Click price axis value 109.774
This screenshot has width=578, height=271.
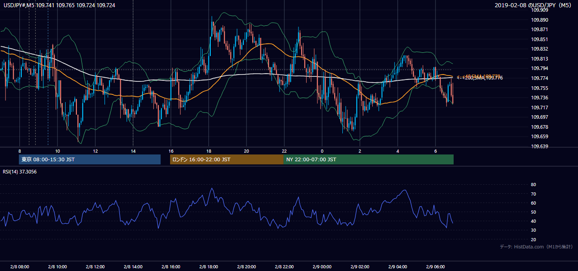(x=540, y=78)
